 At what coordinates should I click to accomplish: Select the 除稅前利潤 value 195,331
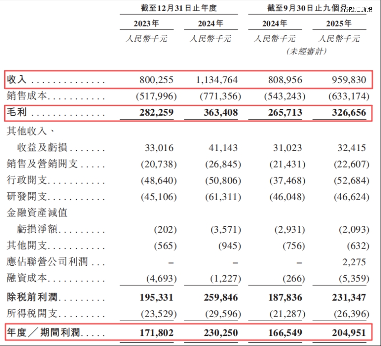point(156,297)
